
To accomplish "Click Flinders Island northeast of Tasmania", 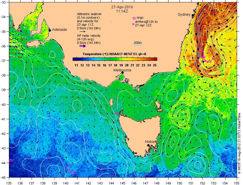I will pyautogui.click(x=158, y=104).
